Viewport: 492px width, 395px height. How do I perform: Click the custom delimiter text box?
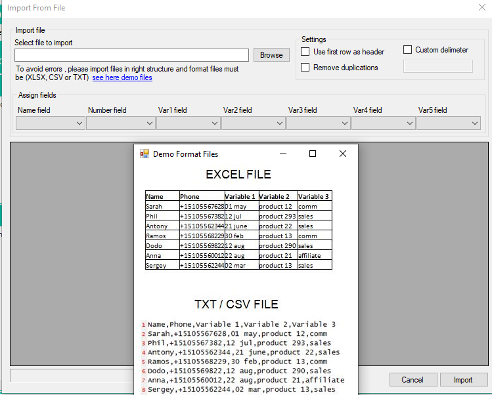pyautogui.click(x=437, y=66)
